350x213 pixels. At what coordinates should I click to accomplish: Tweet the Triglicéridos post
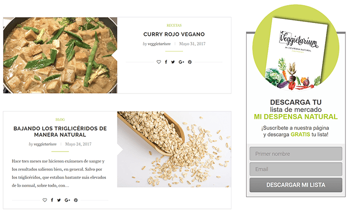coord(59,200)
